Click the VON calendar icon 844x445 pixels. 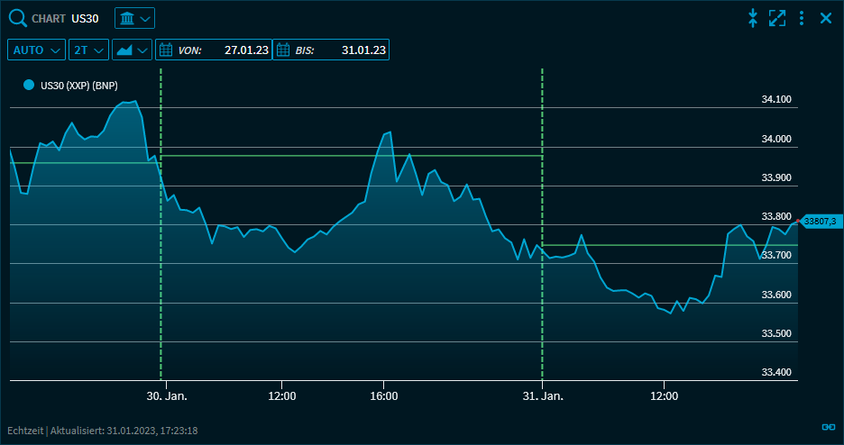pos(166,50)
